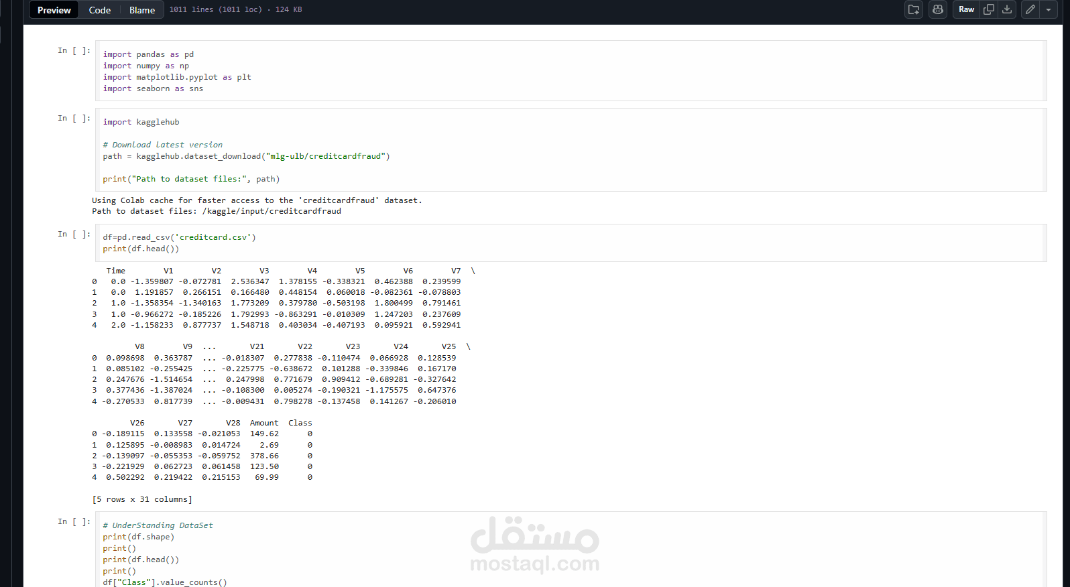The image size is (1070, 587).
Task: Click the print(df.head()) line in third cell
Action: click(141, 249)
